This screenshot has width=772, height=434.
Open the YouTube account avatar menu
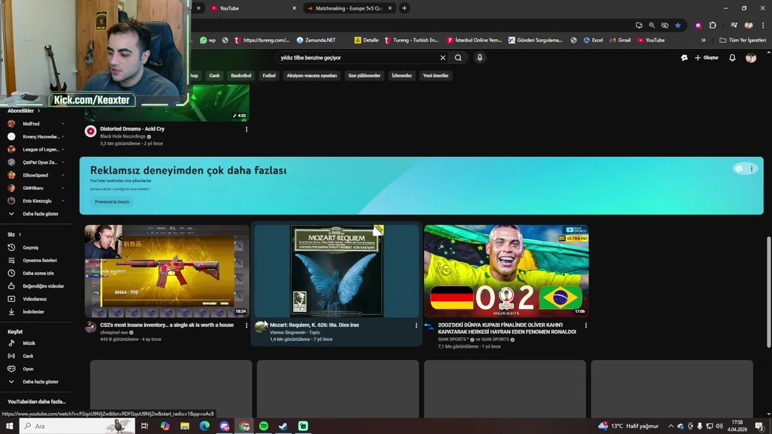tap(751, 58)
